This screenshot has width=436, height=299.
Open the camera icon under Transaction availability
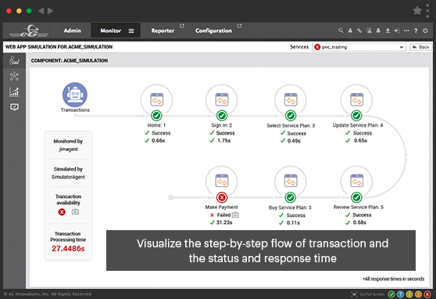pyautogui.click(x=75, y=212)
